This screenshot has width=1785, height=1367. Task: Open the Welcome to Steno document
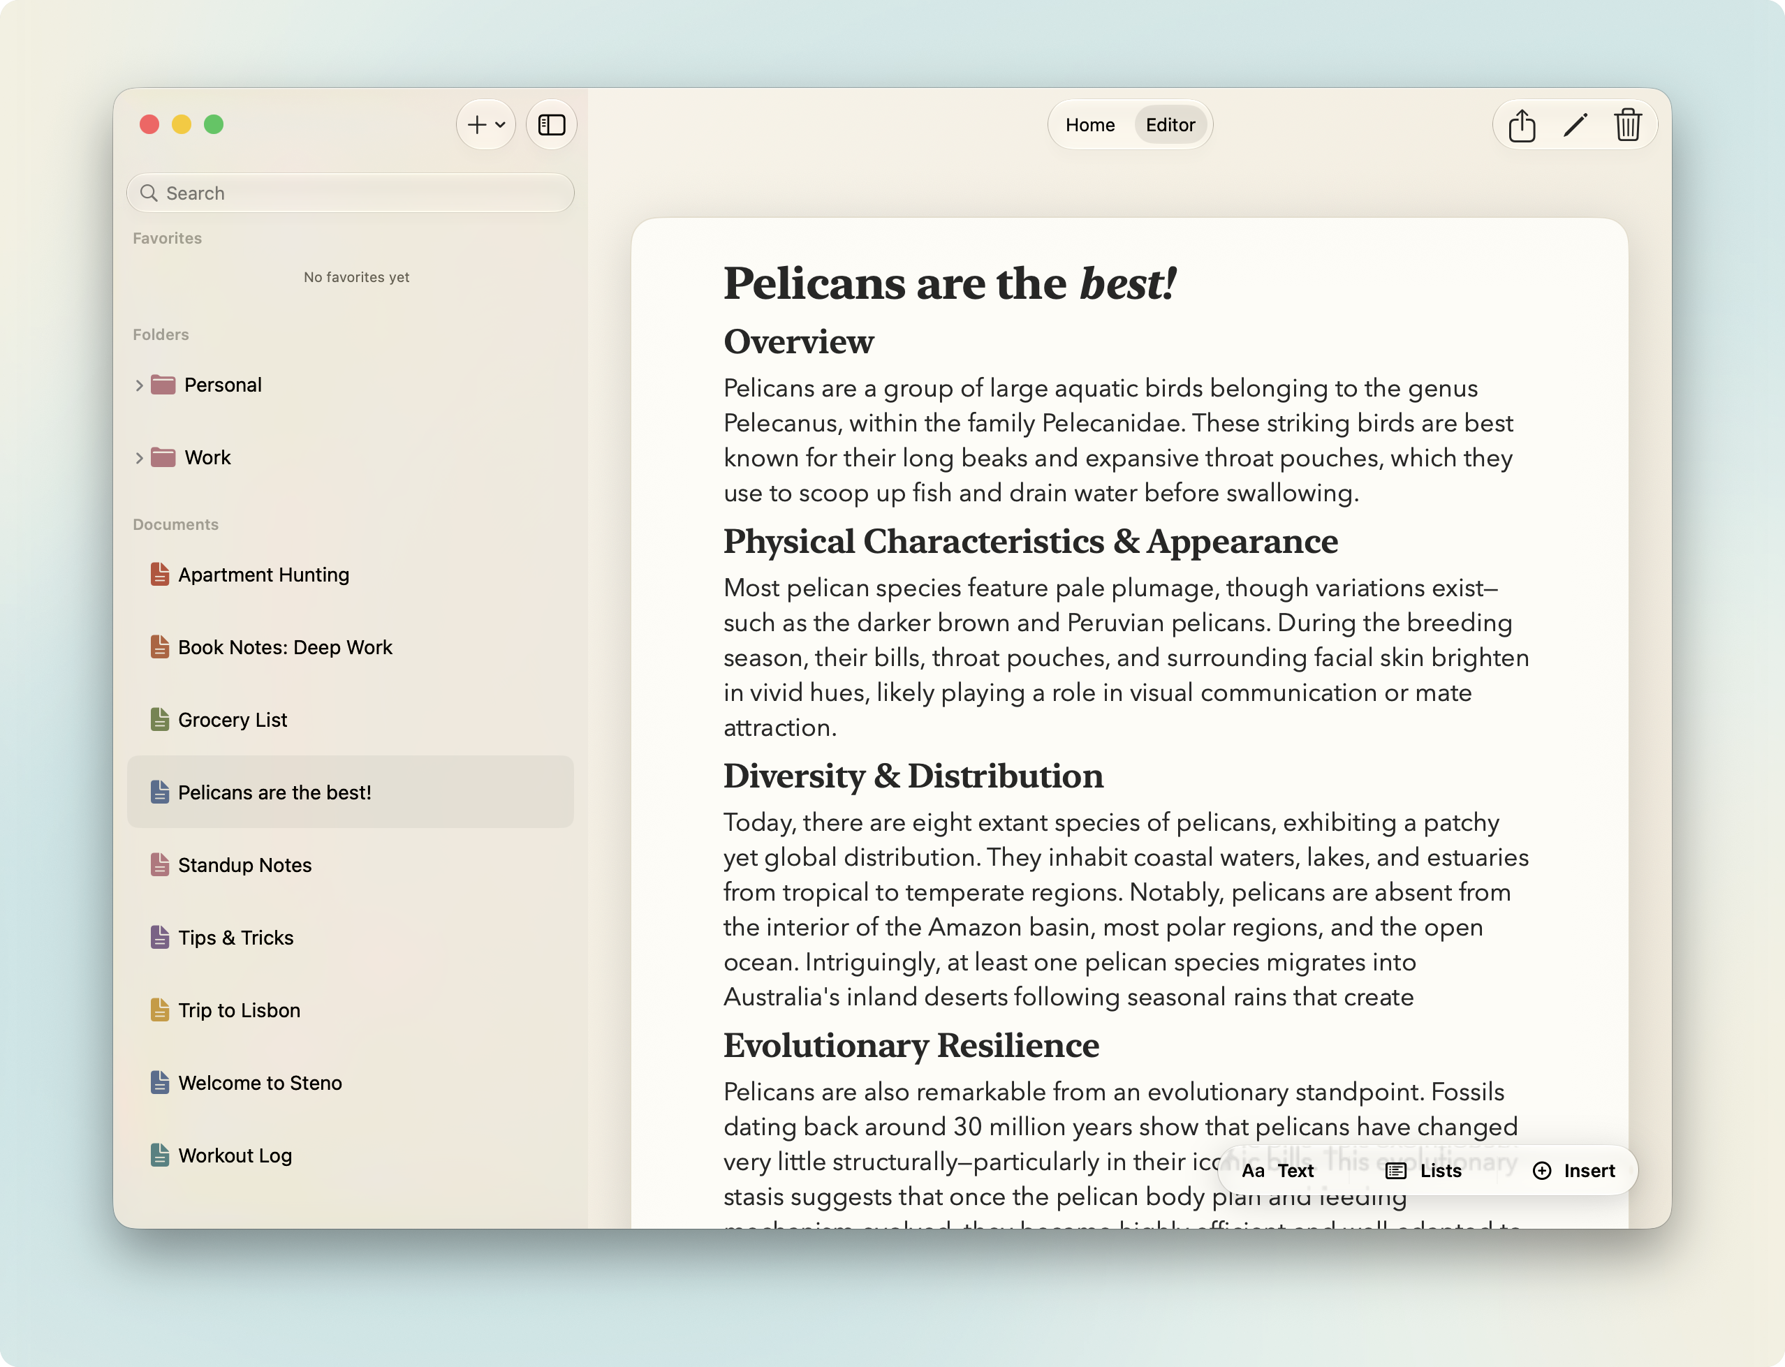pyautogui.click(x=350, y=1083)
